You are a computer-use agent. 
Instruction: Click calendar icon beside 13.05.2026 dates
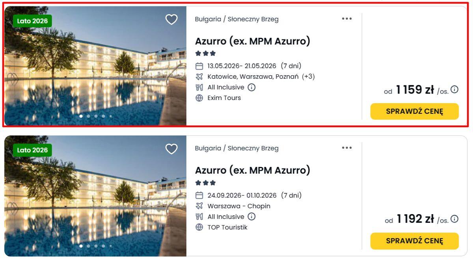pos(199,66)
